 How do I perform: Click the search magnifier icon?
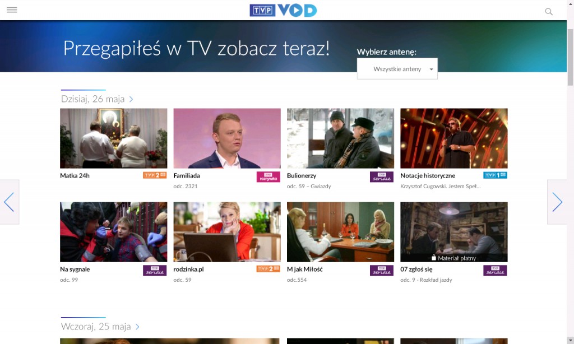click(548, 11)
